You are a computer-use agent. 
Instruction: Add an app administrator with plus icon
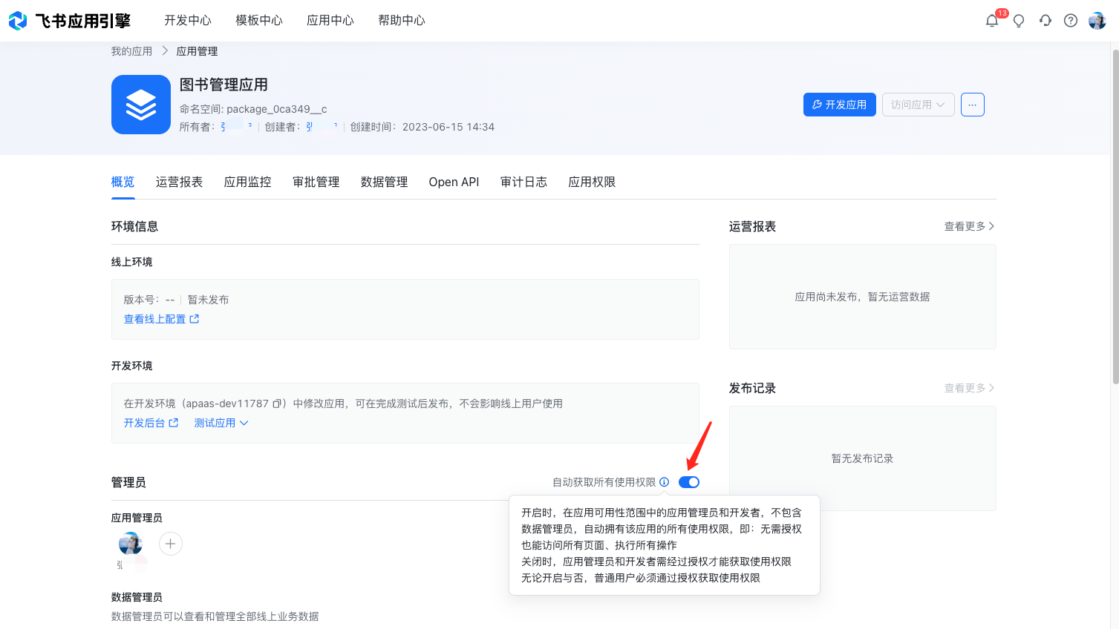[170, 544]
